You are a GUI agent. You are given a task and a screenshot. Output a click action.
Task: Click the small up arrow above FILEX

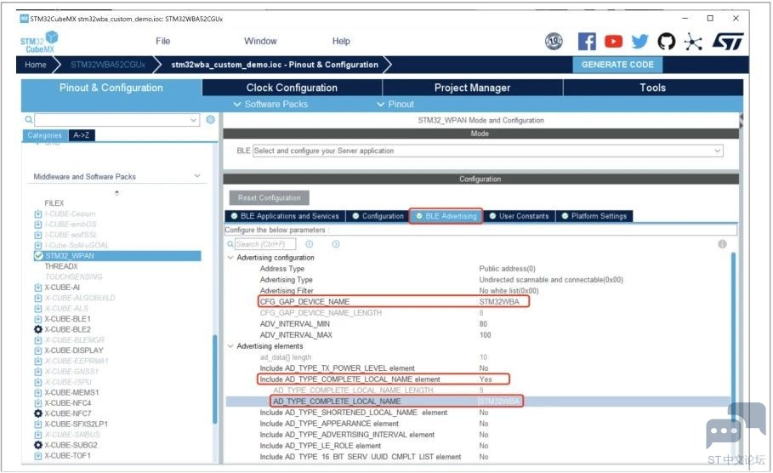click(x=117, y=193)
